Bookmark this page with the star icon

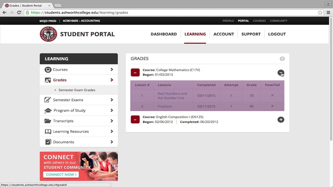click(320, 12)
